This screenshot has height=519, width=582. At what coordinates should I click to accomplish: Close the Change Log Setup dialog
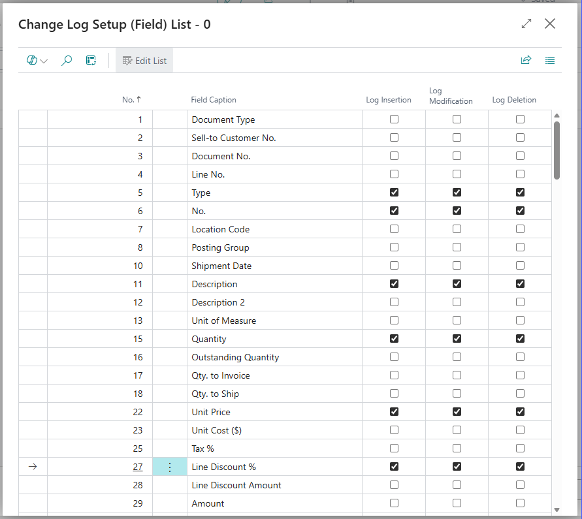(x=550, y=24)
